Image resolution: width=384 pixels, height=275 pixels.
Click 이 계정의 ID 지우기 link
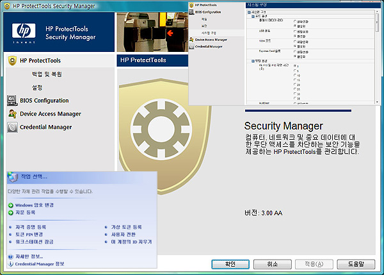[131, 242]
